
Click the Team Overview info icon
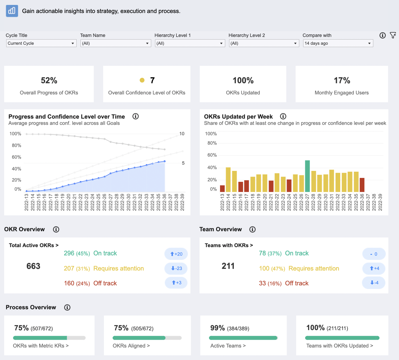tap(252, 229)
